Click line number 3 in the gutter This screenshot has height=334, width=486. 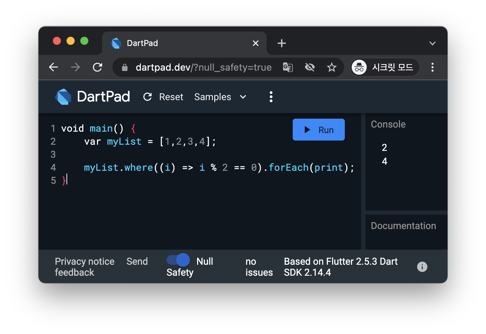[53, 155]
